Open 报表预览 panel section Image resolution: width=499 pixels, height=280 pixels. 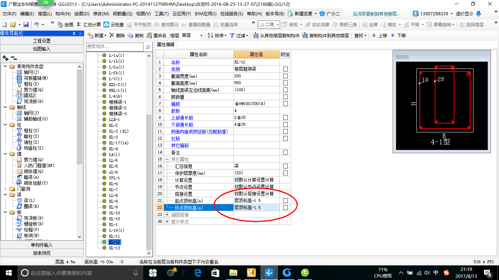pos(42,253)
